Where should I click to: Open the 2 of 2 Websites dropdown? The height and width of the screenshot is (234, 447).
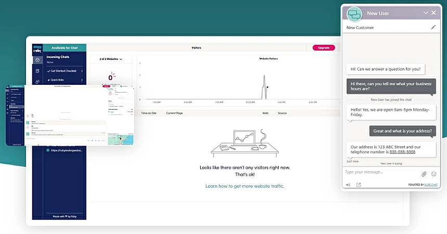coord(111,59)
